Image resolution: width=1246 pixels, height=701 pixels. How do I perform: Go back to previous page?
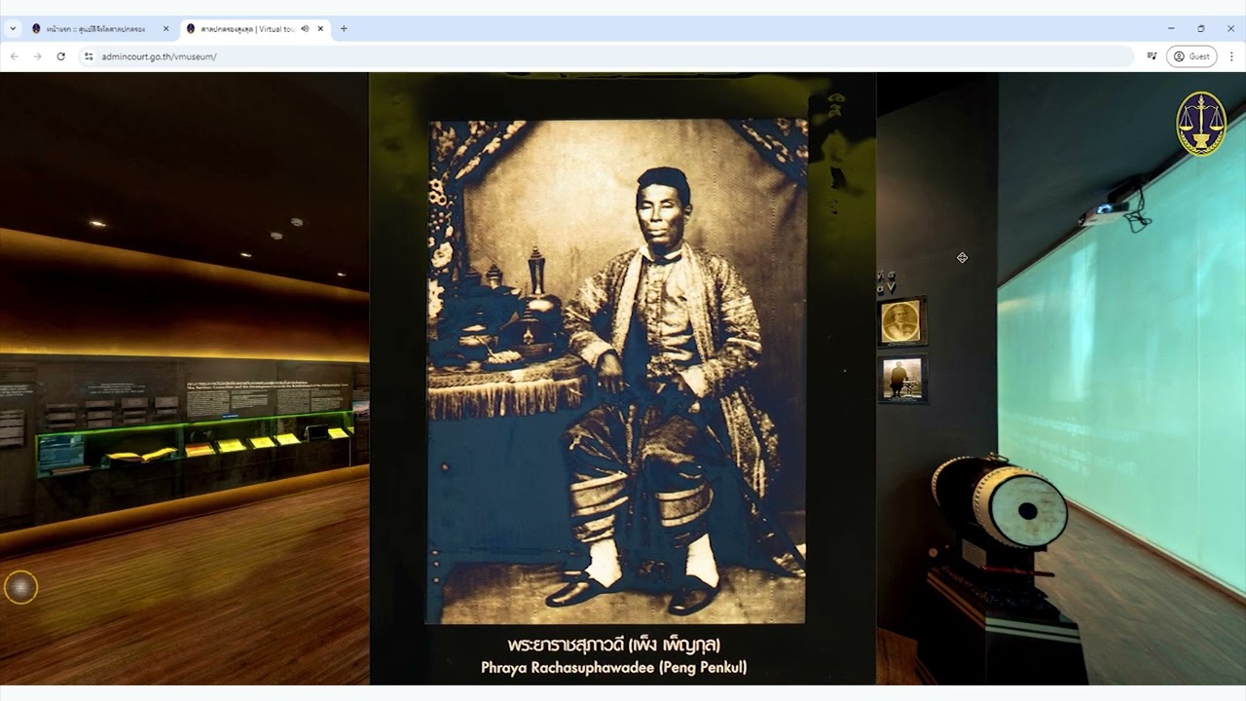tap(15, 56)
